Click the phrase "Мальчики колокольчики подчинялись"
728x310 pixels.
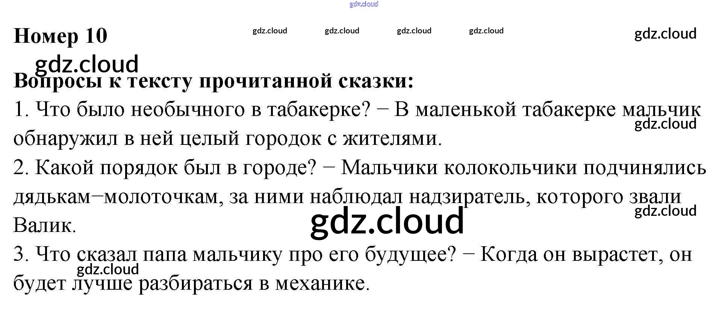coord(523,167)
